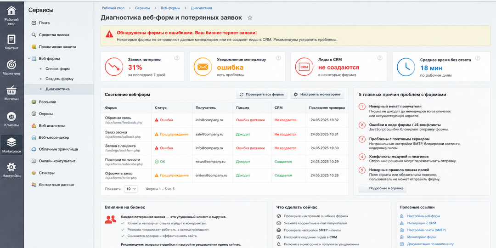Click the Подписка на новости form name
The image size is (496, 248).
coord(122,160)
